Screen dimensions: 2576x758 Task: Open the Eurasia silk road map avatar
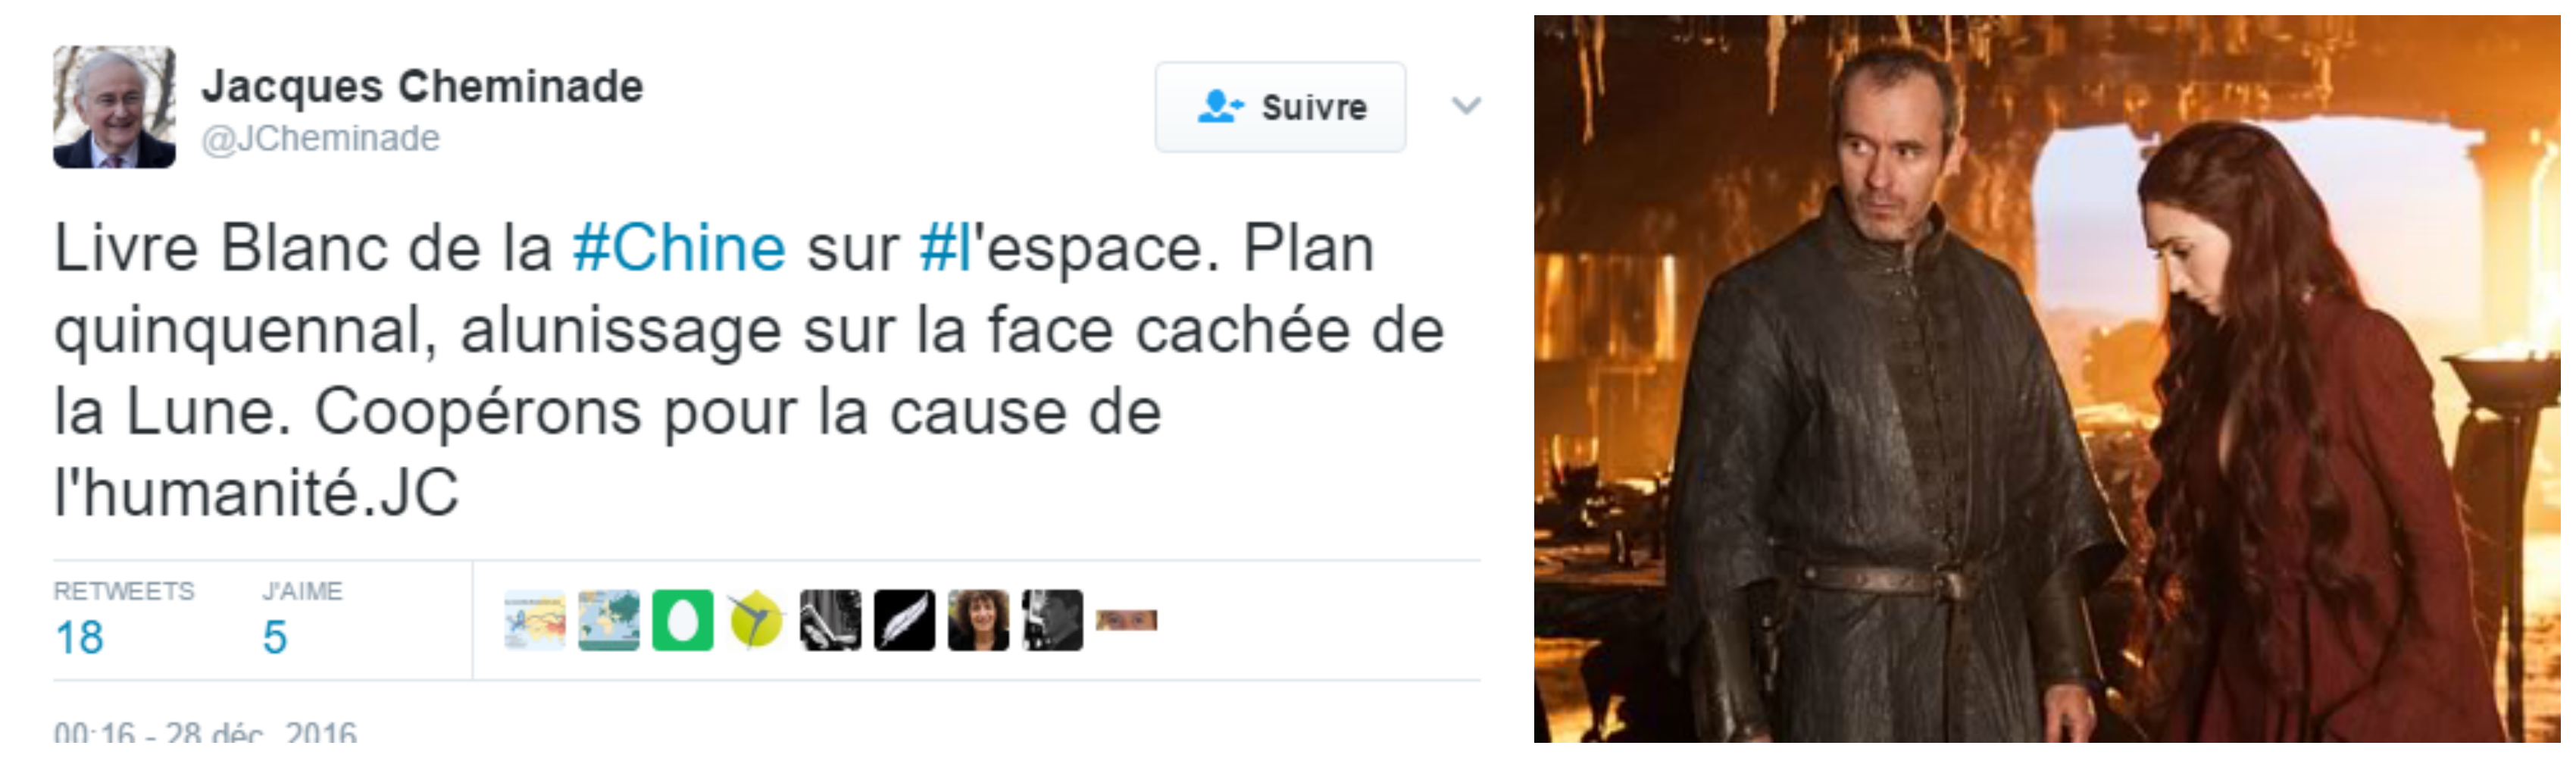534,620
